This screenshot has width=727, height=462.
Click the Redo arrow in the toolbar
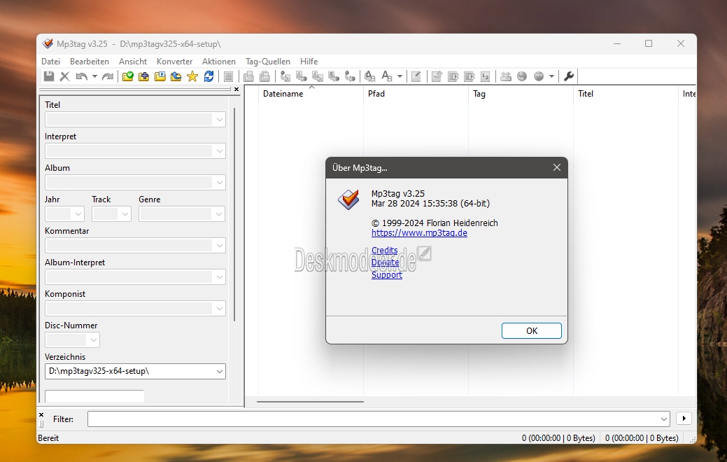[x=108, y=76]
